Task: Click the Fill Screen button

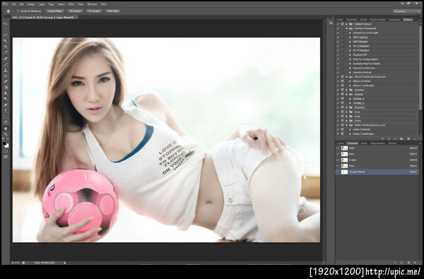Action: coord(94,11)
